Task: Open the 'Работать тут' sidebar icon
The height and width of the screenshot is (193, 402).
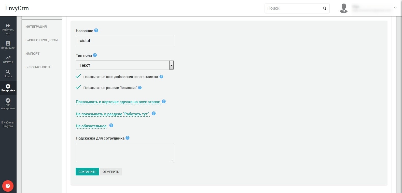Action: (x=8, y=26)
